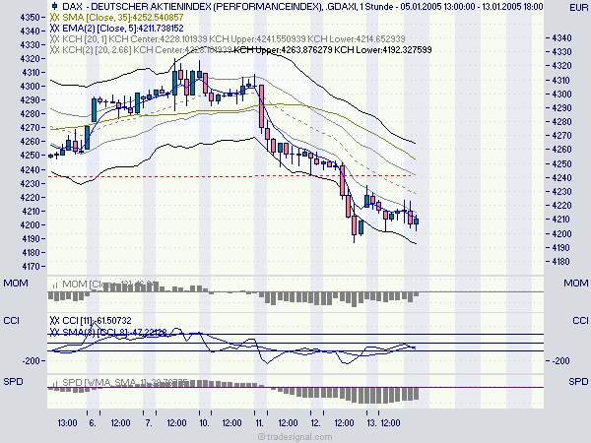The height and width of the screenshot is (443, 591).
Task: Click the 10. date label on the time axis
Action: (204, 423)
